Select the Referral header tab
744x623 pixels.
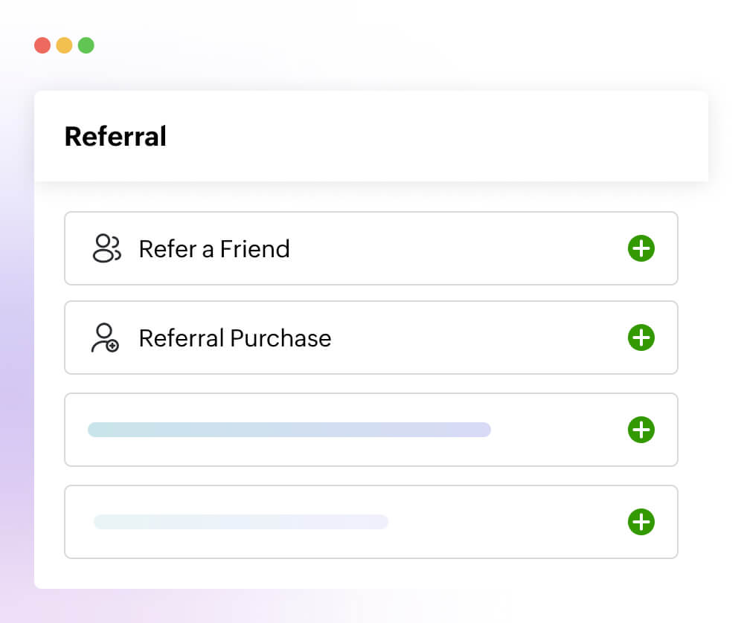point(115,136)
